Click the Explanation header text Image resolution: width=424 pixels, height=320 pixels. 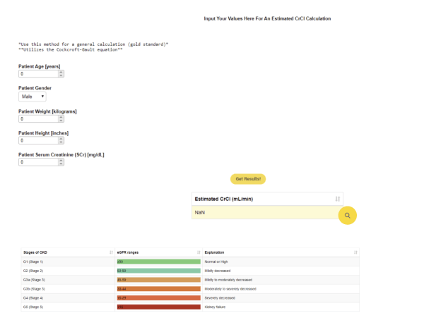coord(214,252)
